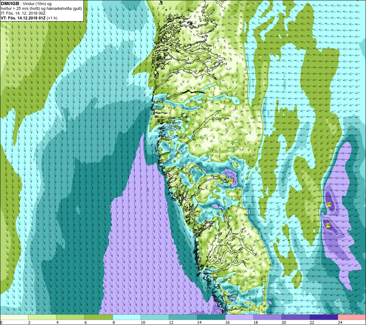Screen dimensions: 366x325
Task: Click the legend scale value 22
Action: click(312, 322)
